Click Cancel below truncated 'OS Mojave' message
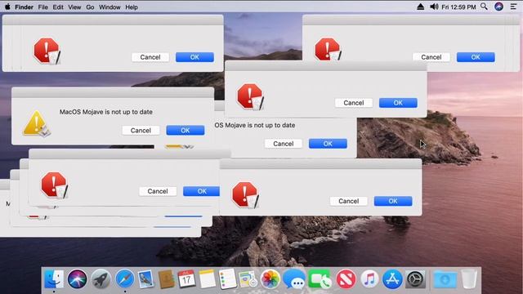523x294 pixels. tap(284, 144)
